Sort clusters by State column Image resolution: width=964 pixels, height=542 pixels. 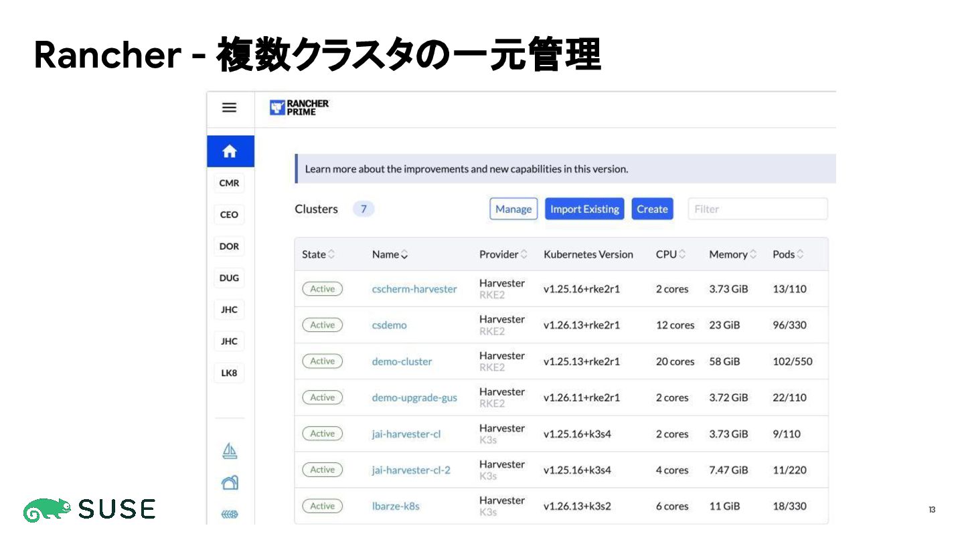tap(319, 254)
